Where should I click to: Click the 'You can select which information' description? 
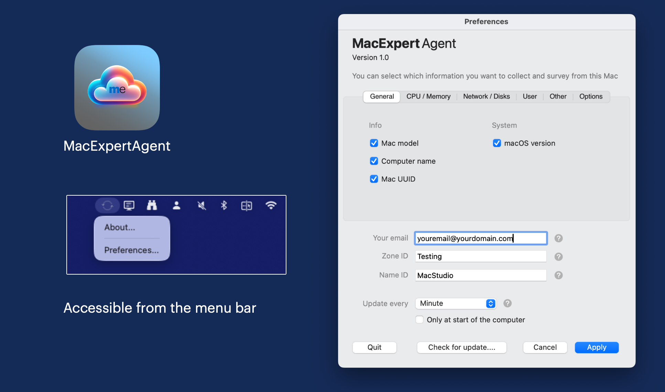pyautogui.click(x=485, y=76)
